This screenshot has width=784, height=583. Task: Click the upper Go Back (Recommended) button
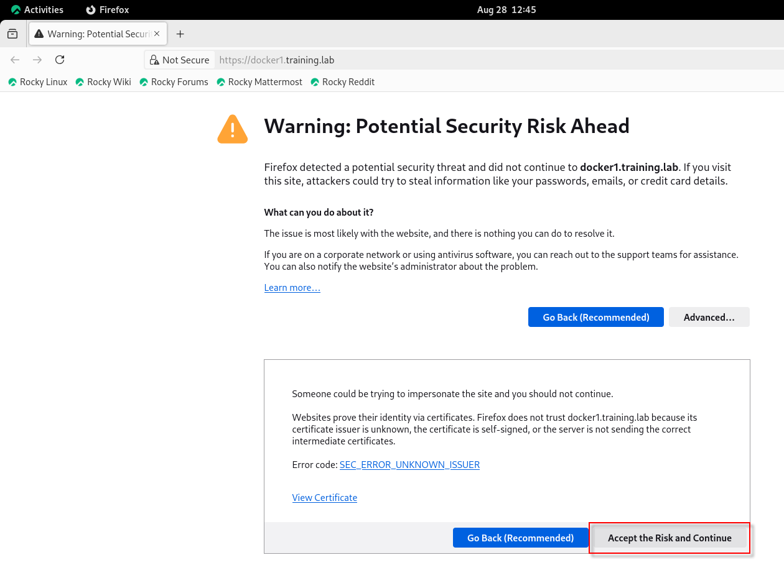pyautogui.click(x=595, y=317)
